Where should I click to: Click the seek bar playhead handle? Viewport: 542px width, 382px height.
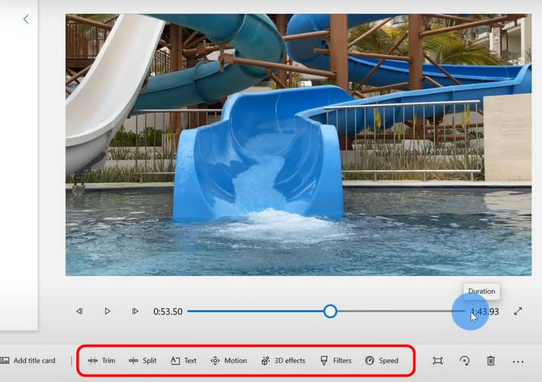tap(330, 312)
